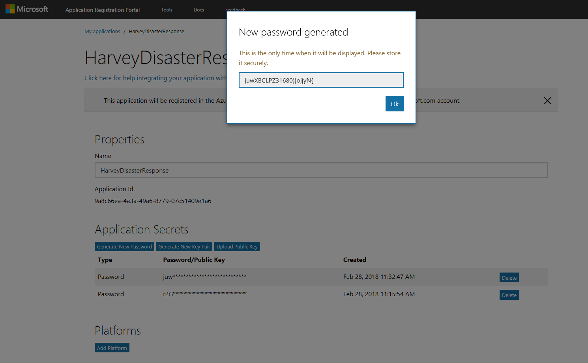This screenshot has height=363, width=588.
Task: Click the Type column header
Action: pos(105,260)
